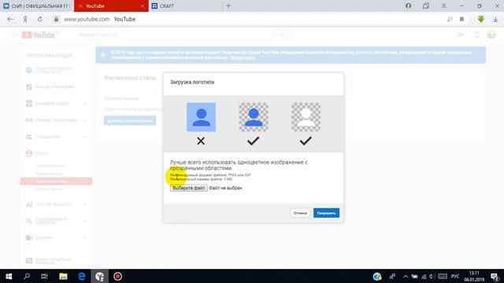Close the YouTube tab
Screen dimensions: 504x283
pos(142,6)
